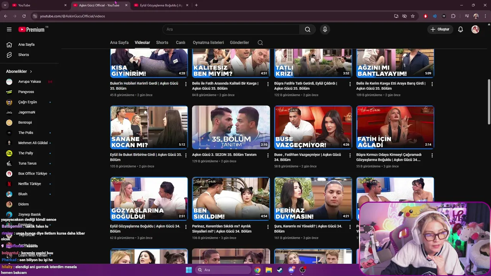Open the account avatar menu
The width and height of the screenshot is (491, 276).
(475, 30)
